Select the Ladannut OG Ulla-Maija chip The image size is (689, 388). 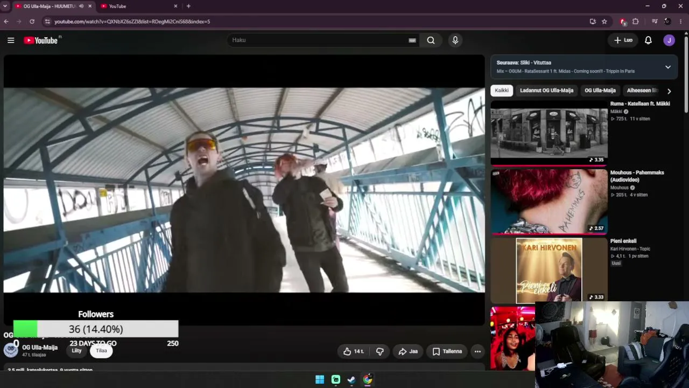point(546,91)
